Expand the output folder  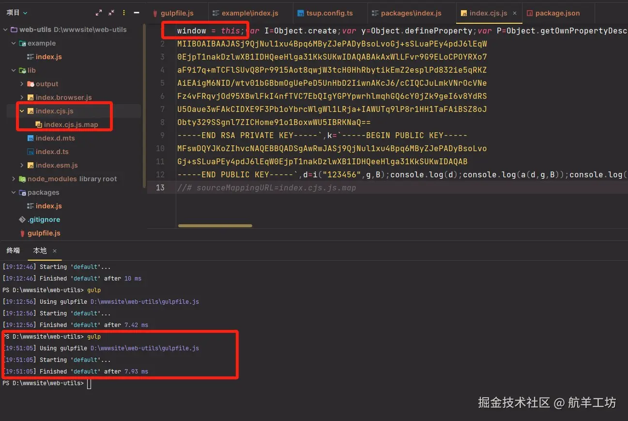pos(22,84)
